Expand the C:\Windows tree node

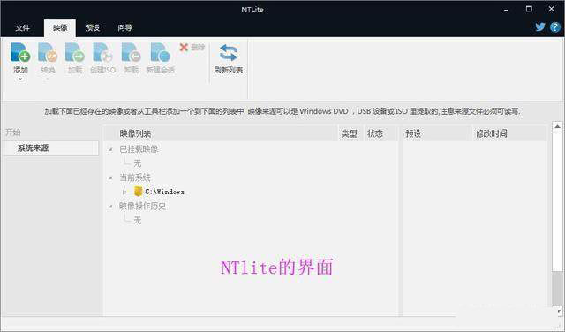124,192
